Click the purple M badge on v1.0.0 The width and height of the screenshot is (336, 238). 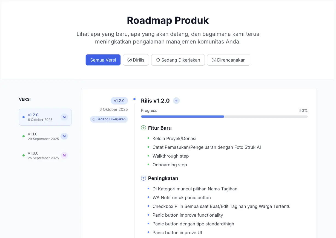pyautogui.click(x=64, y=155)
